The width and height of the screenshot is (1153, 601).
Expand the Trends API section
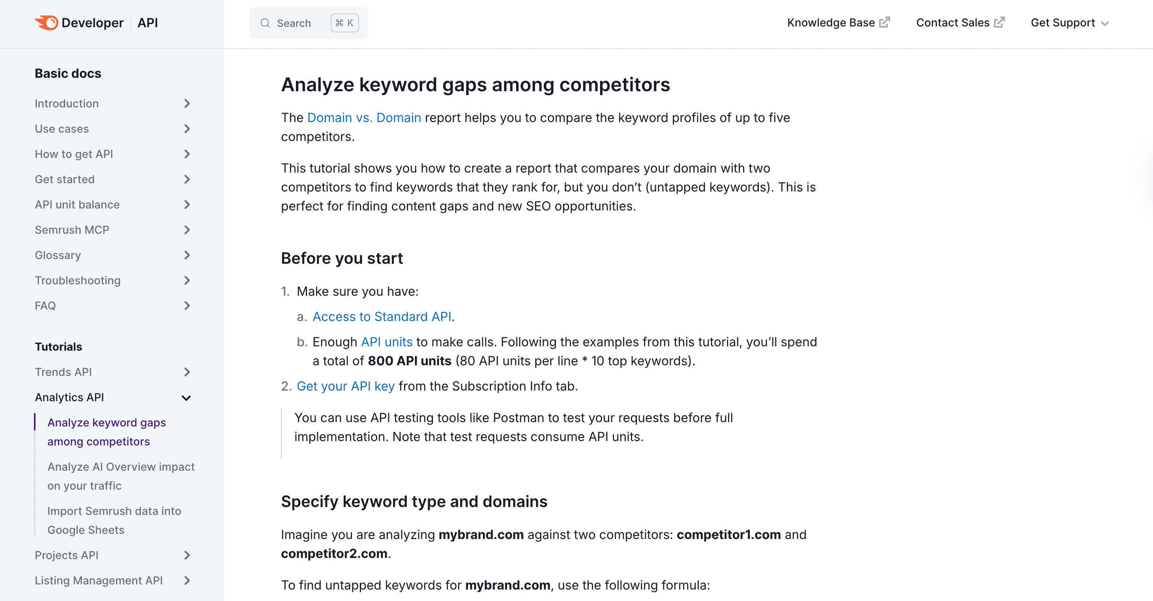pyautogui.click(x=187, y=372)
